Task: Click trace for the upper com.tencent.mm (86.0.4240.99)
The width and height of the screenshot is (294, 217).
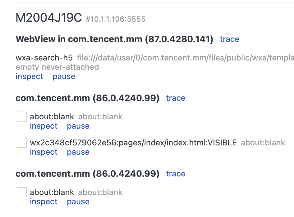Action: pos(176,98)
